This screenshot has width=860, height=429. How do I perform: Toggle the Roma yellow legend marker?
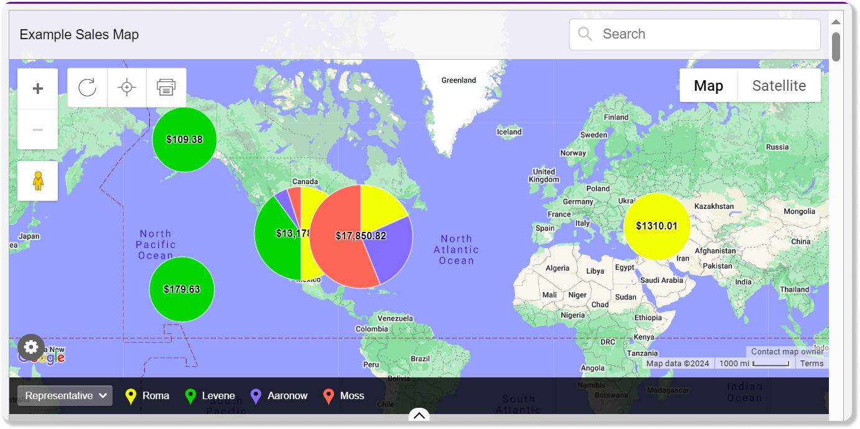pyautogui.click(x=131, y=397)
